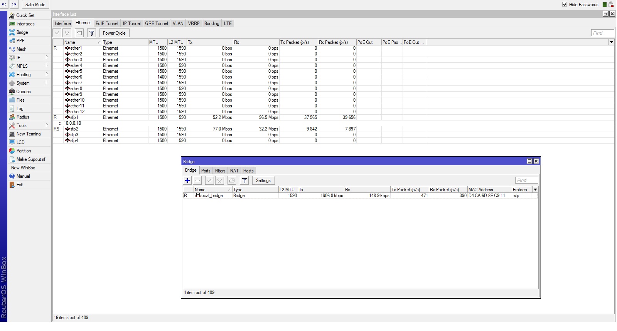617x331 pixels.
Task: Click the blue plus add bridge icon
Action: pos(187,181)
